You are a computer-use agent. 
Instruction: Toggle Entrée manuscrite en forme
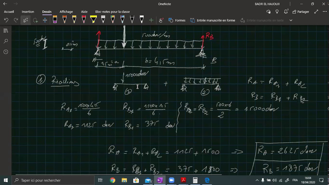click(x=213, y=20)
